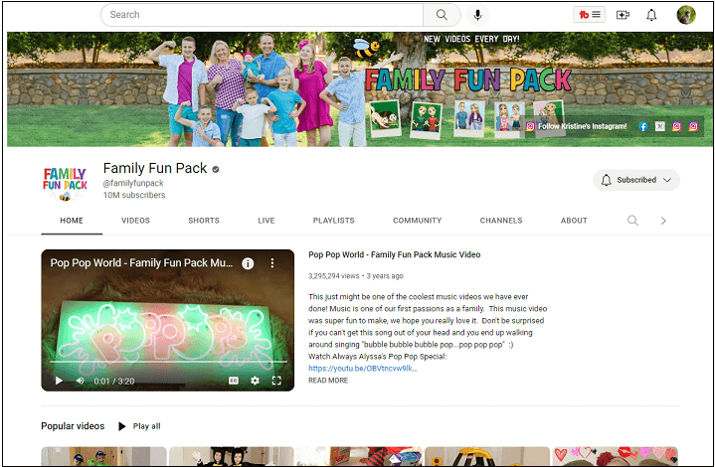Enter fullscreen mode on the player
Viewport: 715px width, 467px height.
point(276,381)
